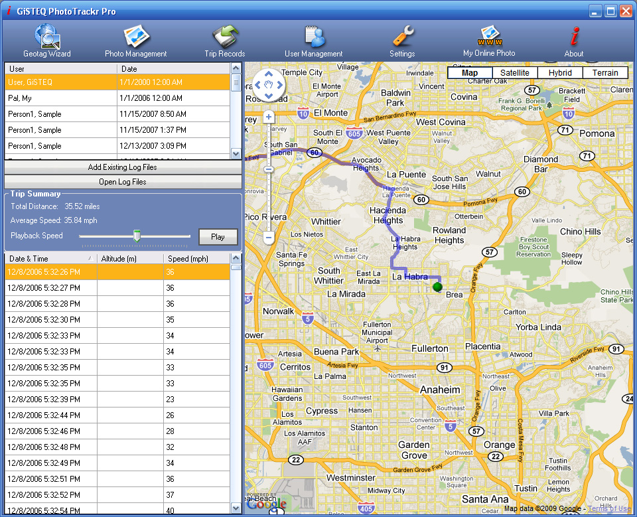Viewport: 637px width, 517px height.
Task: Select track point 12/8/2006 5:32:44 PM
Action: pos(117,415)
